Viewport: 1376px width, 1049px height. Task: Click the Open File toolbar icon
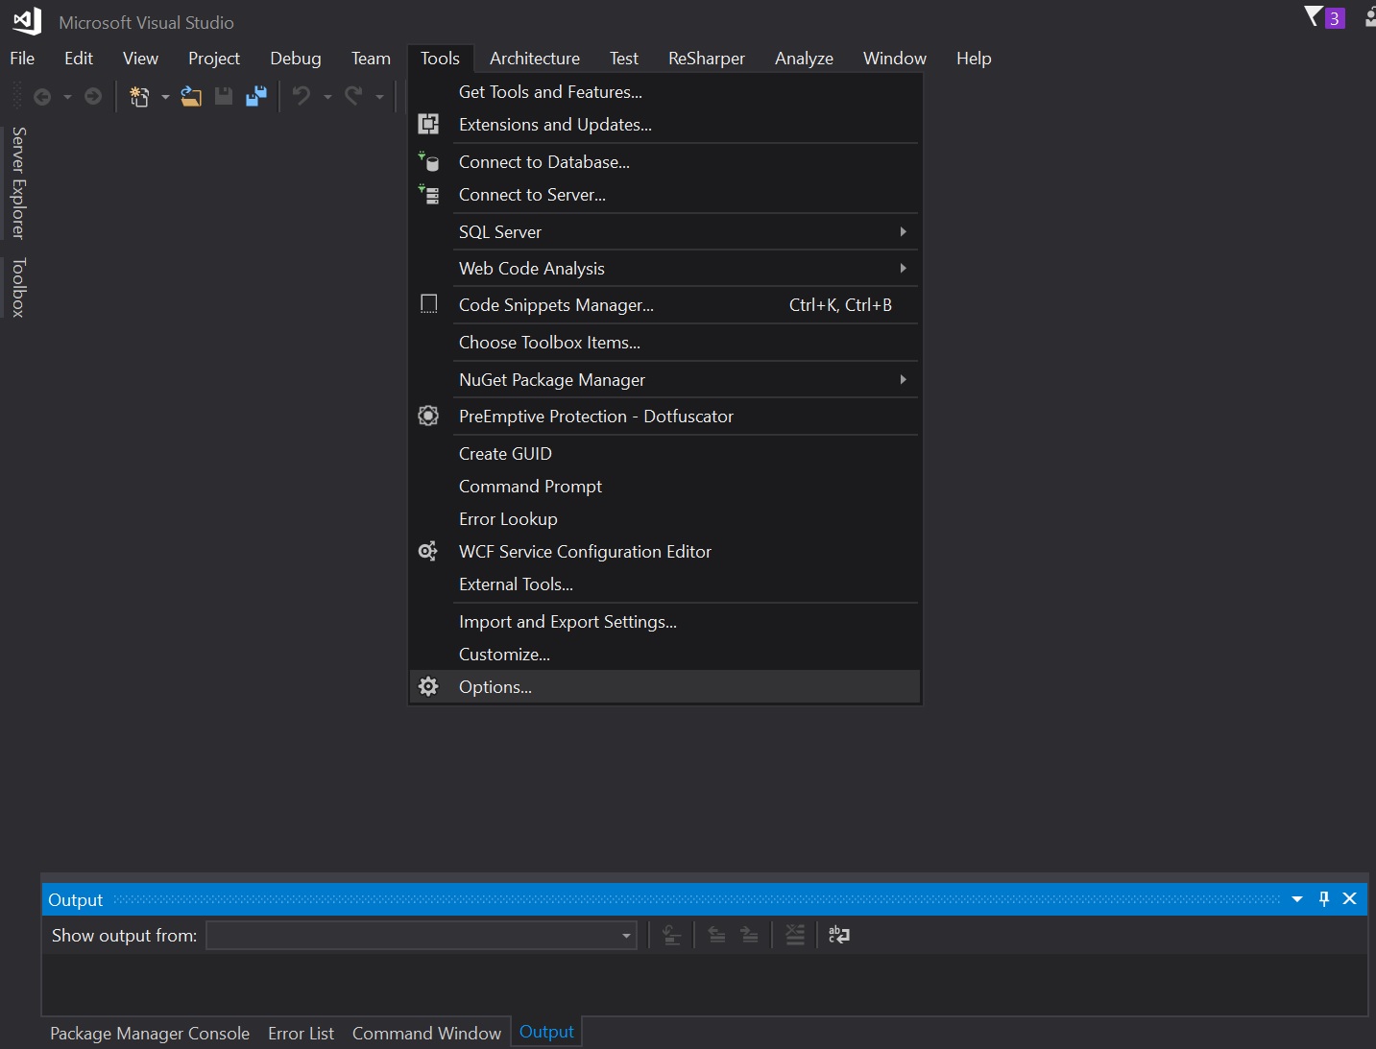coord(190,96)
